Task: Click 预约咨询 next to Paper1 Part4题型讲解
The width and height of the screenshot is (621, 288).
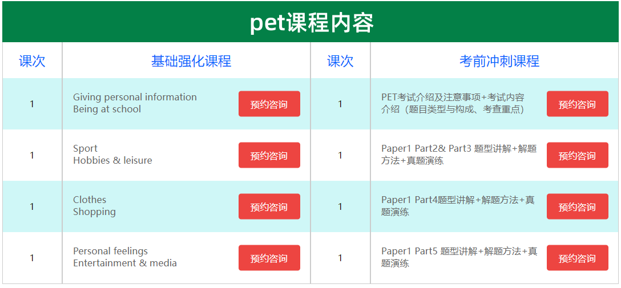Action: point(578,206)
